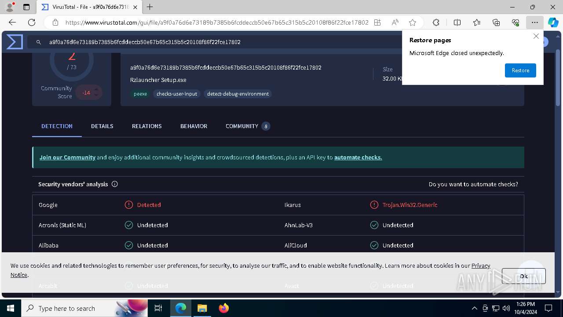Click the Join our Community link
Viewport: 563px width, 317px height.
[x=67, y=157]
